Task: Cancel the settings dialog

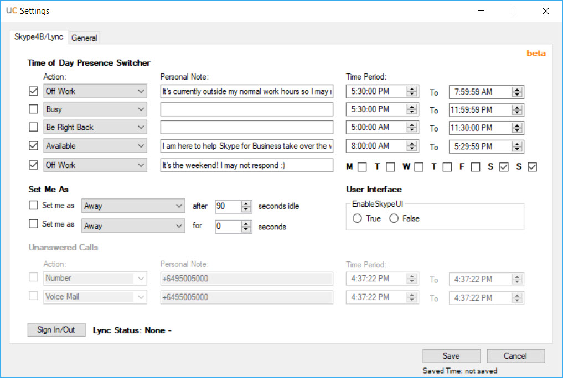Action: pos(515,356)
